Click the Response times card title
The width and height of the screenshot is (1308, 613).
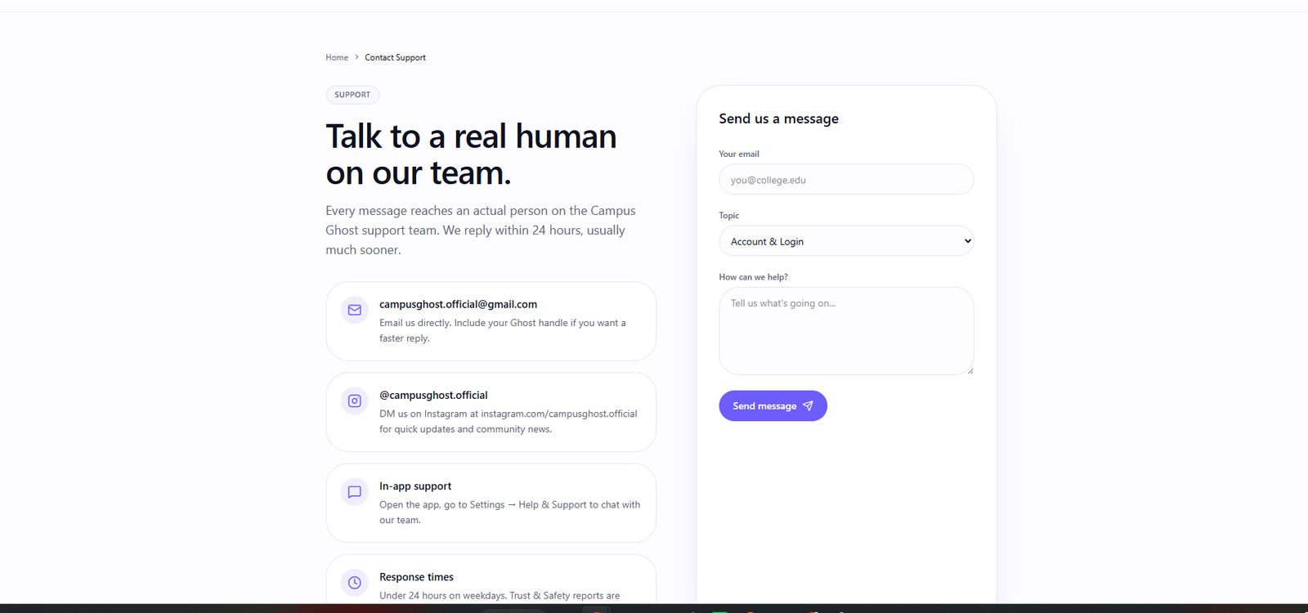pos(416,577)
